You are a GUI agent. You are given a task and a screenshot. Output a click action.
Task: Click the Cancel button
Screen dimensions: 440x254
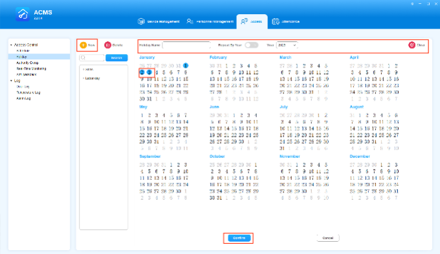(x=328, y=238)
